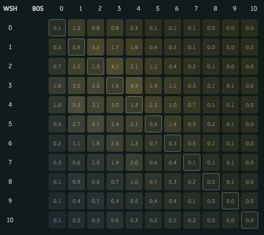
Task: Pick the 2.1 cell at WSH 5, BOS 4
Action: (134, 124)
